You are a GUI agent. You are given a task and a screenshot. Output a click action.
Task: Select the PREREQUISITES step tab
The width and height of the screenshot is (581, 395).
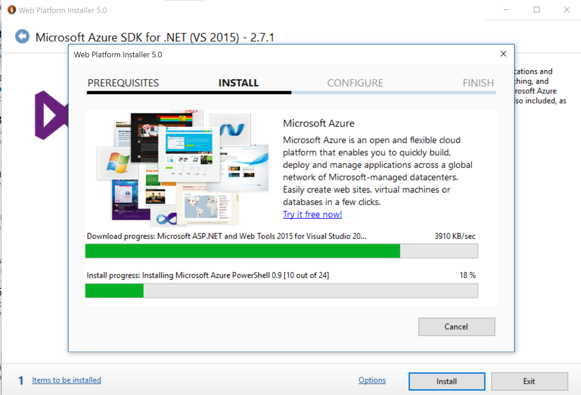coord(123,83)
